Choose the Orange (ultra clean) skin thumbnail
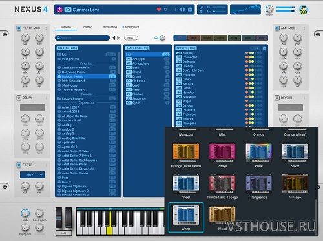323x241 pixels. (186, 152)
